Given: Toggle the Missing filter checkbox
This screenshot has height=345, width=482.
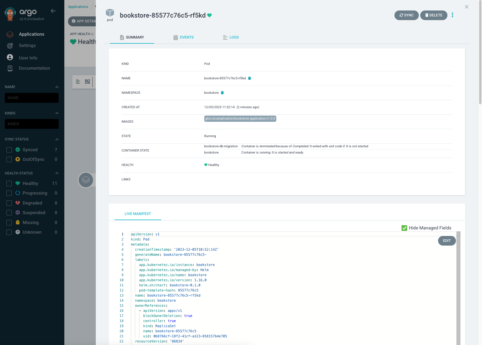Looking at the screenshot, I should [x=9, y=223].
